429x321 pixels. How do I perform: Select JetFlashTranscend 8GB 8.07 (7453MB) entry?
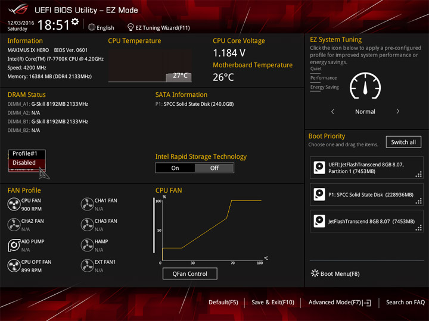tap(366, 221)
